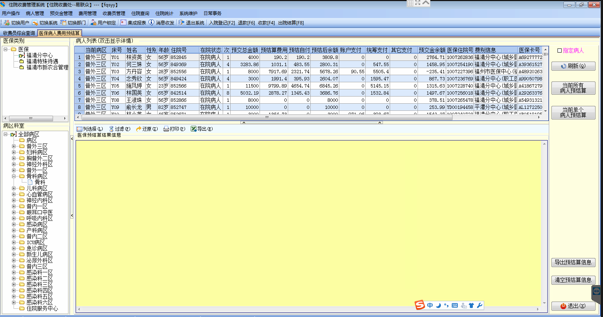Switch to the 收费员综合查询 tab
The image size is (603, 317).
coord(19,33)
